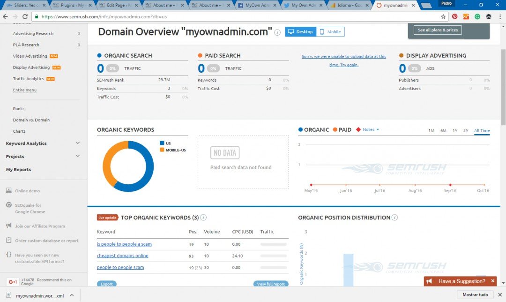The width and height of the screenshot is (506, 302).
Task: Click the page vertical scrollbar
Action: (x=503, y=87)
